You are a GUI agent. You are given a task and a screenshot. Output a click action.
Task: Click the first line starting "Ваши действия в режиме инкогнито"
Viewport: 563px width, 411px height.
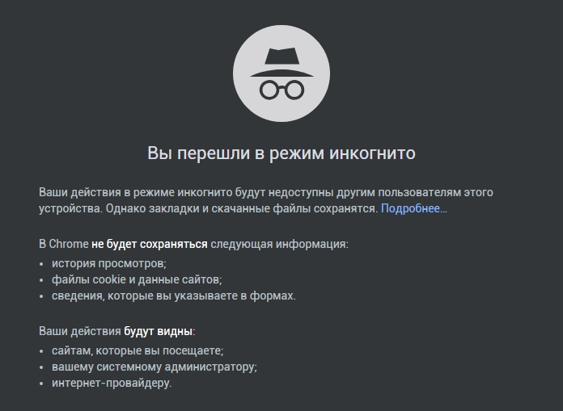point(265,192)
